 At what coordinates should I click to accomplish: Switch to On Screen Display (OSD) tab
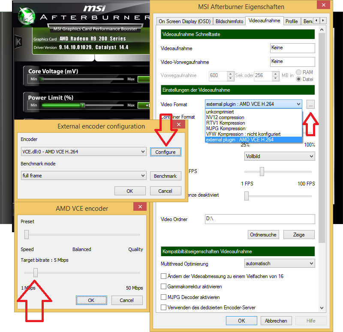point(185,21)
